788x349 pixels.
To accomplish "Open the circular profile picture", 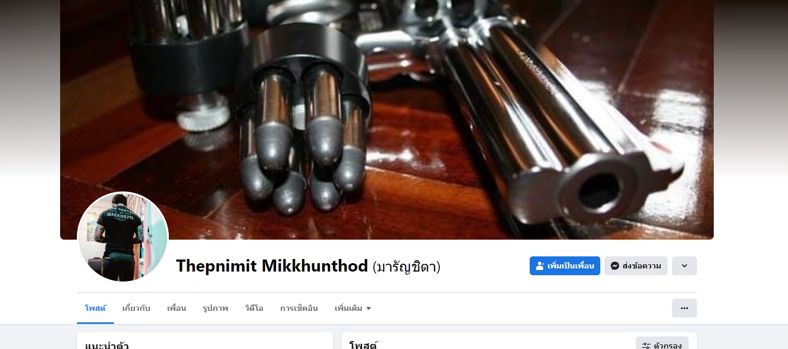I will [123, 237].
